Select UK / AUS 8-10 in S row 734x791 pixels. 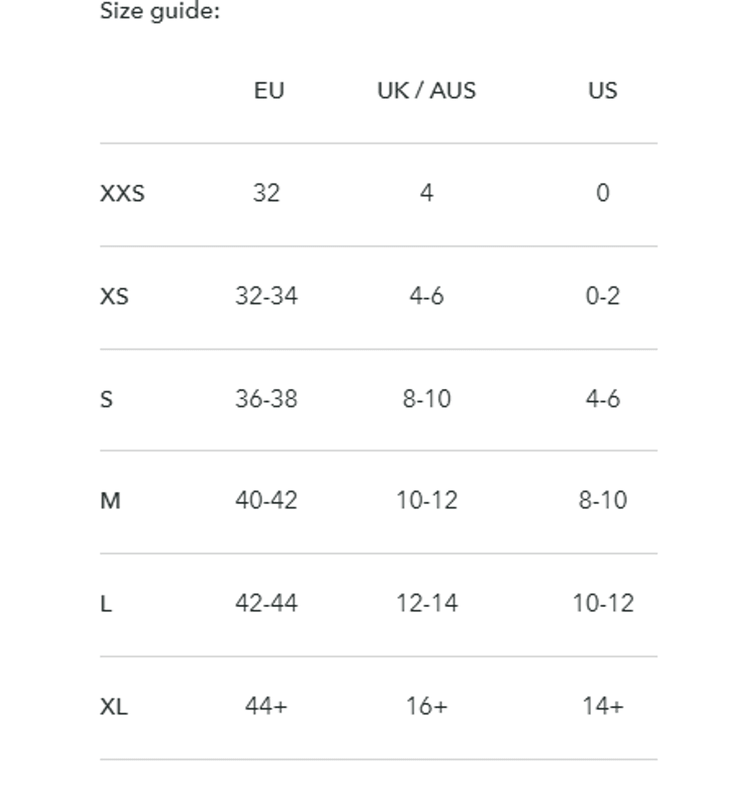tap(427, 399)
